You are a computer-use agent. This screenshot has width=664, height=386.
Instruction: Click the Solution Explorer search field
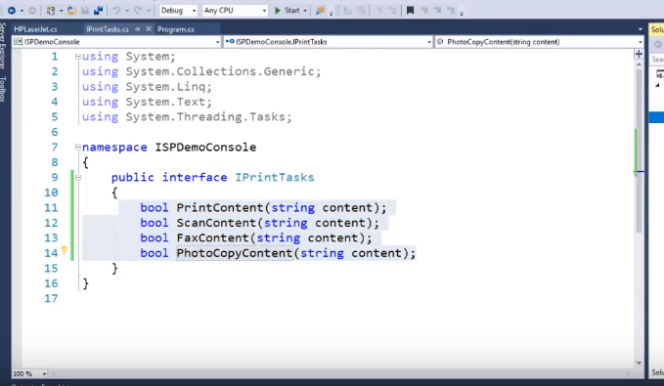pyautogui.click(x=657, y=60)
